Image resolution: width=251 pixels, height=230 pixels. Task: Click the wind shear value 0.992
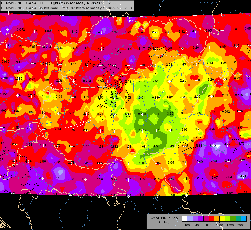tap(226, 112)
